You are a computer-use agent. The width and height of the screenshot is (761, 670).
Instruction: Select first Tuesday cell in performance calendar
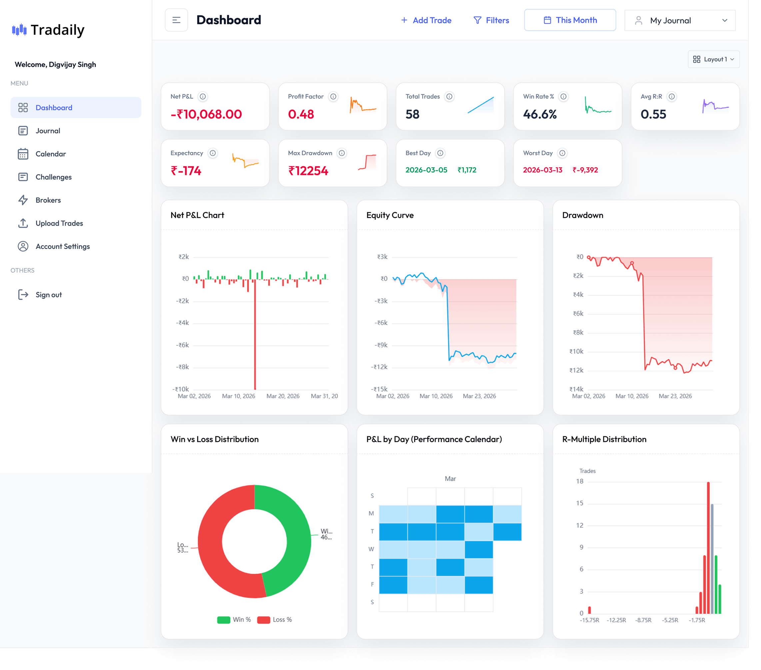[393, 531]
